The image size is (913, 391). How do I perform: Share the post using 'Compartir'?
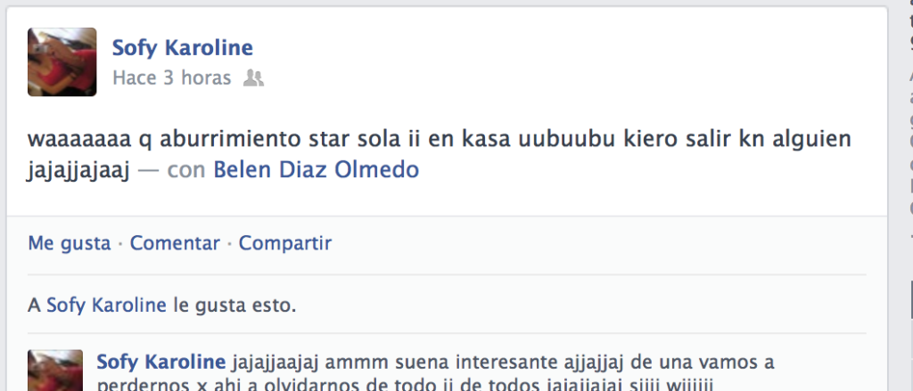tap(285, 242)
